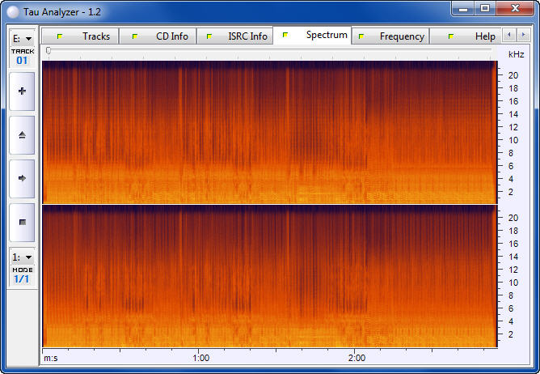Click the position slider thumb above spectrogram
The image size is (540, 374).
tap(49, 51)
